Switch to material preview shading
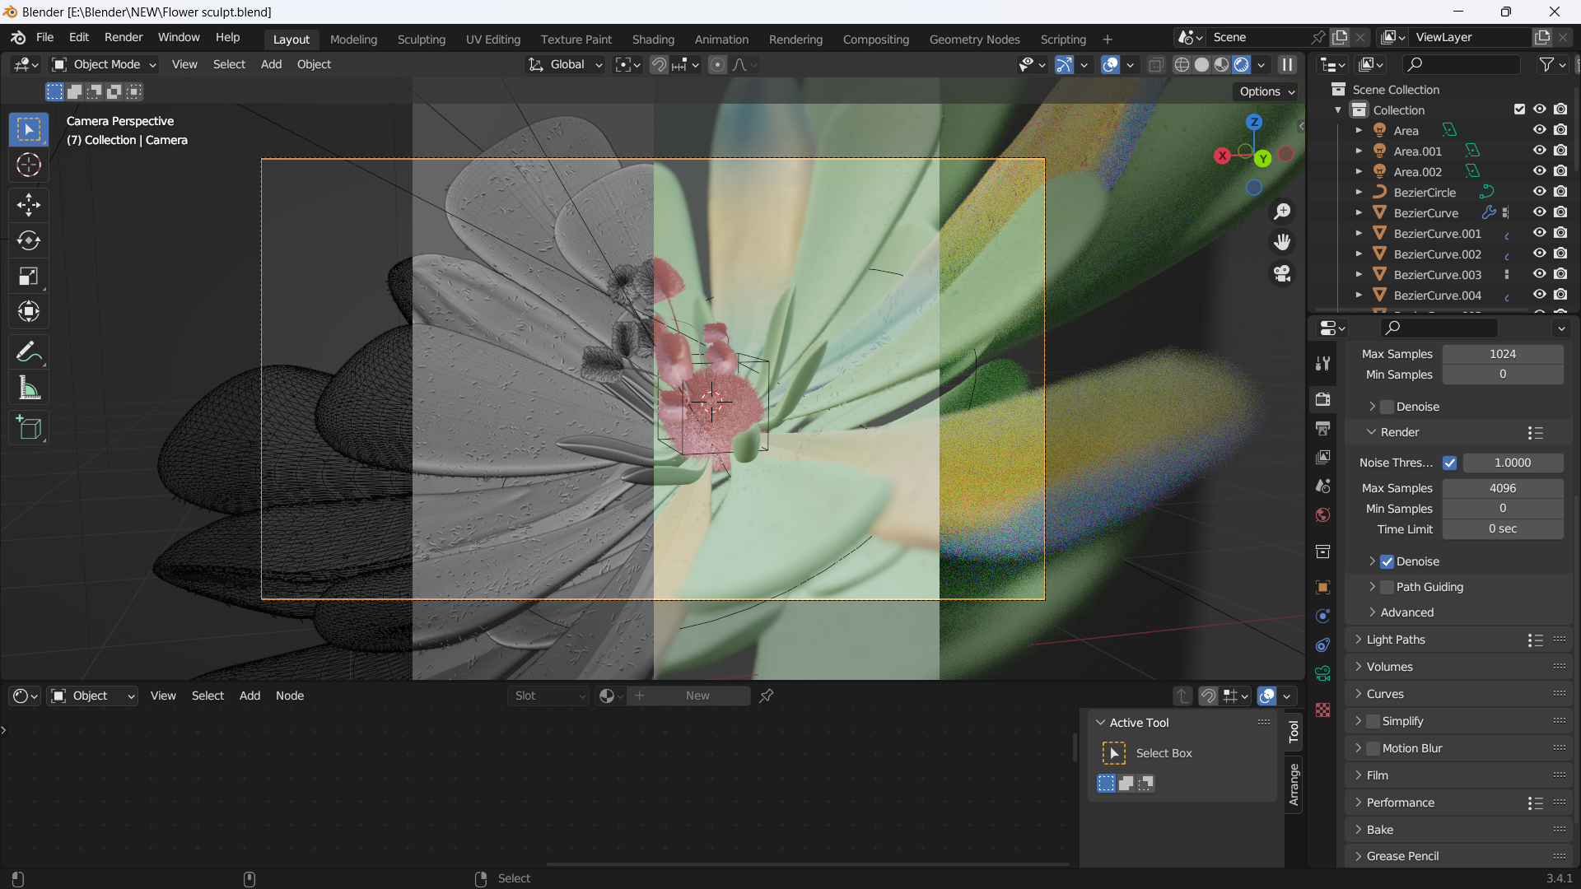 click(1221, 64)
